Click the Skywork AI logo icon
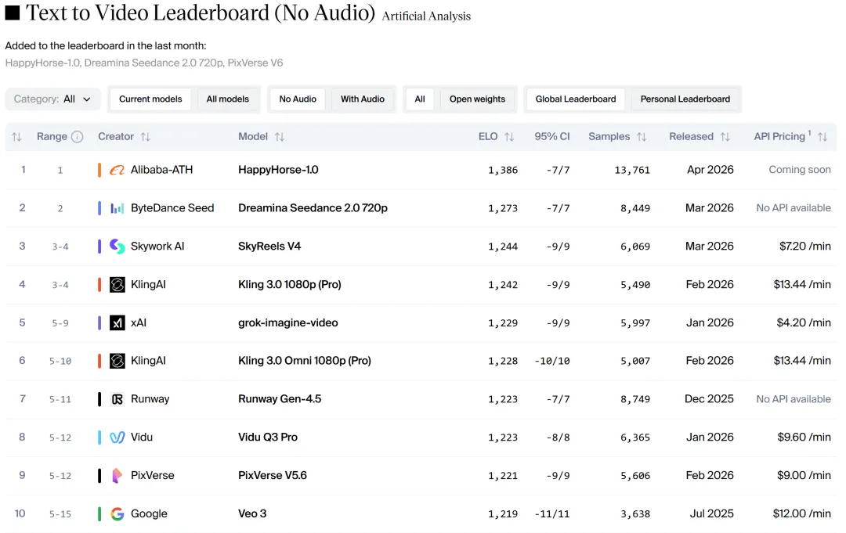The image size is (846, 533). click(x=117, y=247)
